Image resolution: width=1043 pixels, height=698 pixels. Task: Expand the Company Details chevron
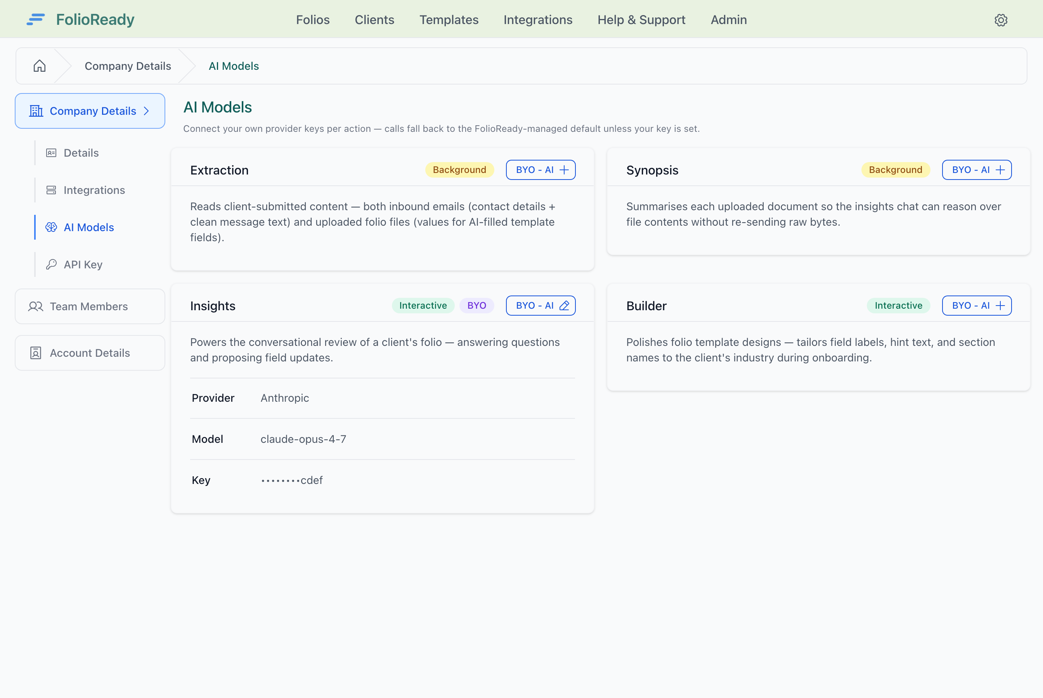coord(147,111)
